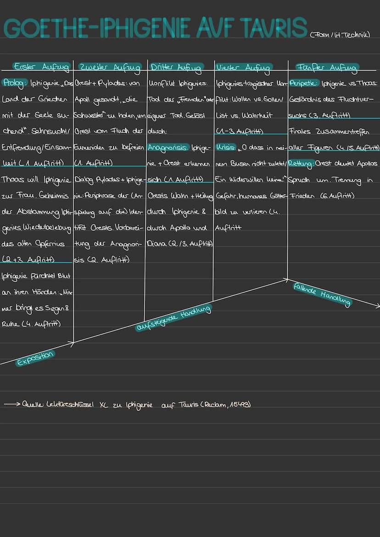380x537 pixels.
Task: Click the highlighted word "Prolog:"
Action: click(x=15, y=83)
